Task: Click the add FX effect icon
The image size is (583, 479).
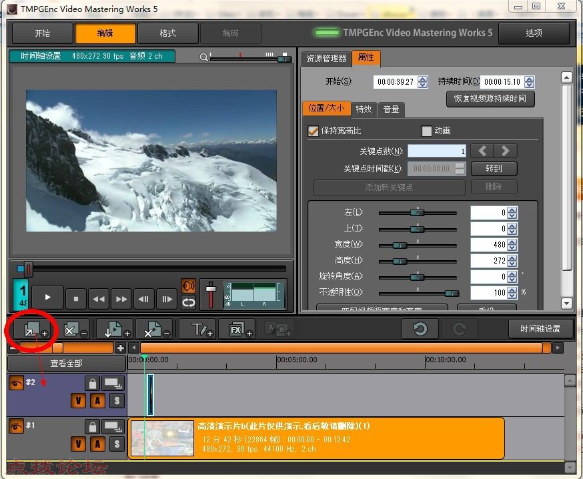Action: pos(239,329)
